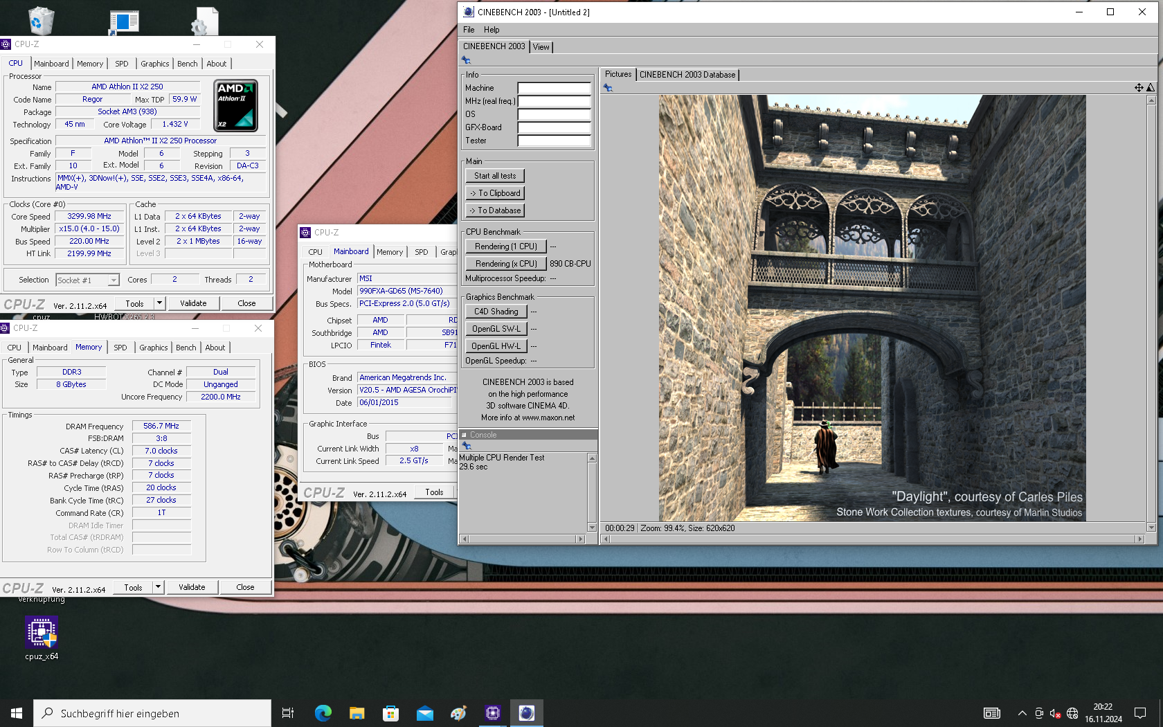
Task: Open File Explorer from the taskbar
Action: tap(357, 713)
